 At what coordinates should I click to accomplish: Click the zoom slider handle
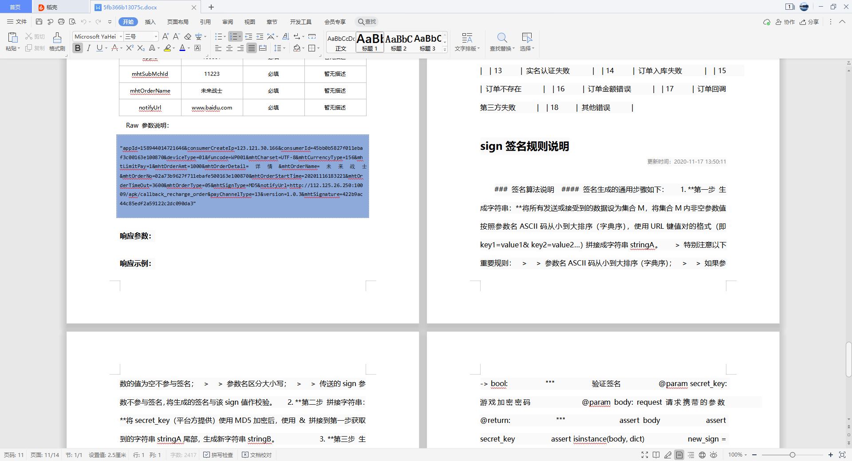coord(793,455)
